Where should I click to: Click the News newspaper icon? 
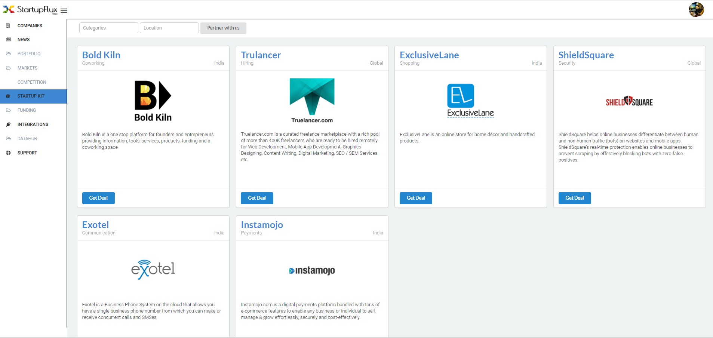coord(8,40)
